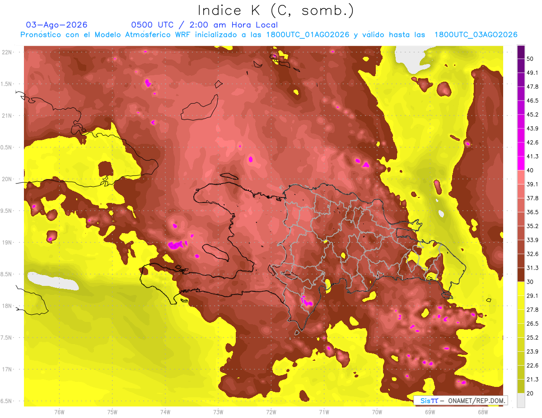Click latitude axis label '18N'

pyautogui.click(x=7, y=306)
